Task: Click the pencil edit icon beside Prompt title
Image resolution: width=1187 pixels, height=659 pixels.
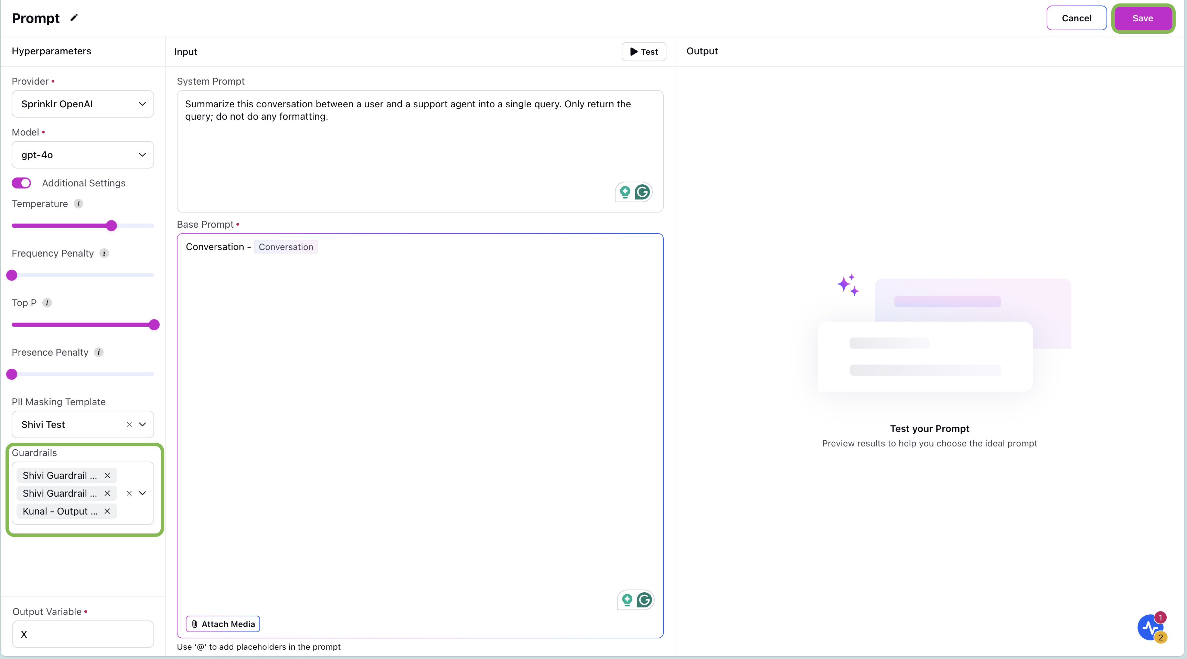Action: click(74, 18)
